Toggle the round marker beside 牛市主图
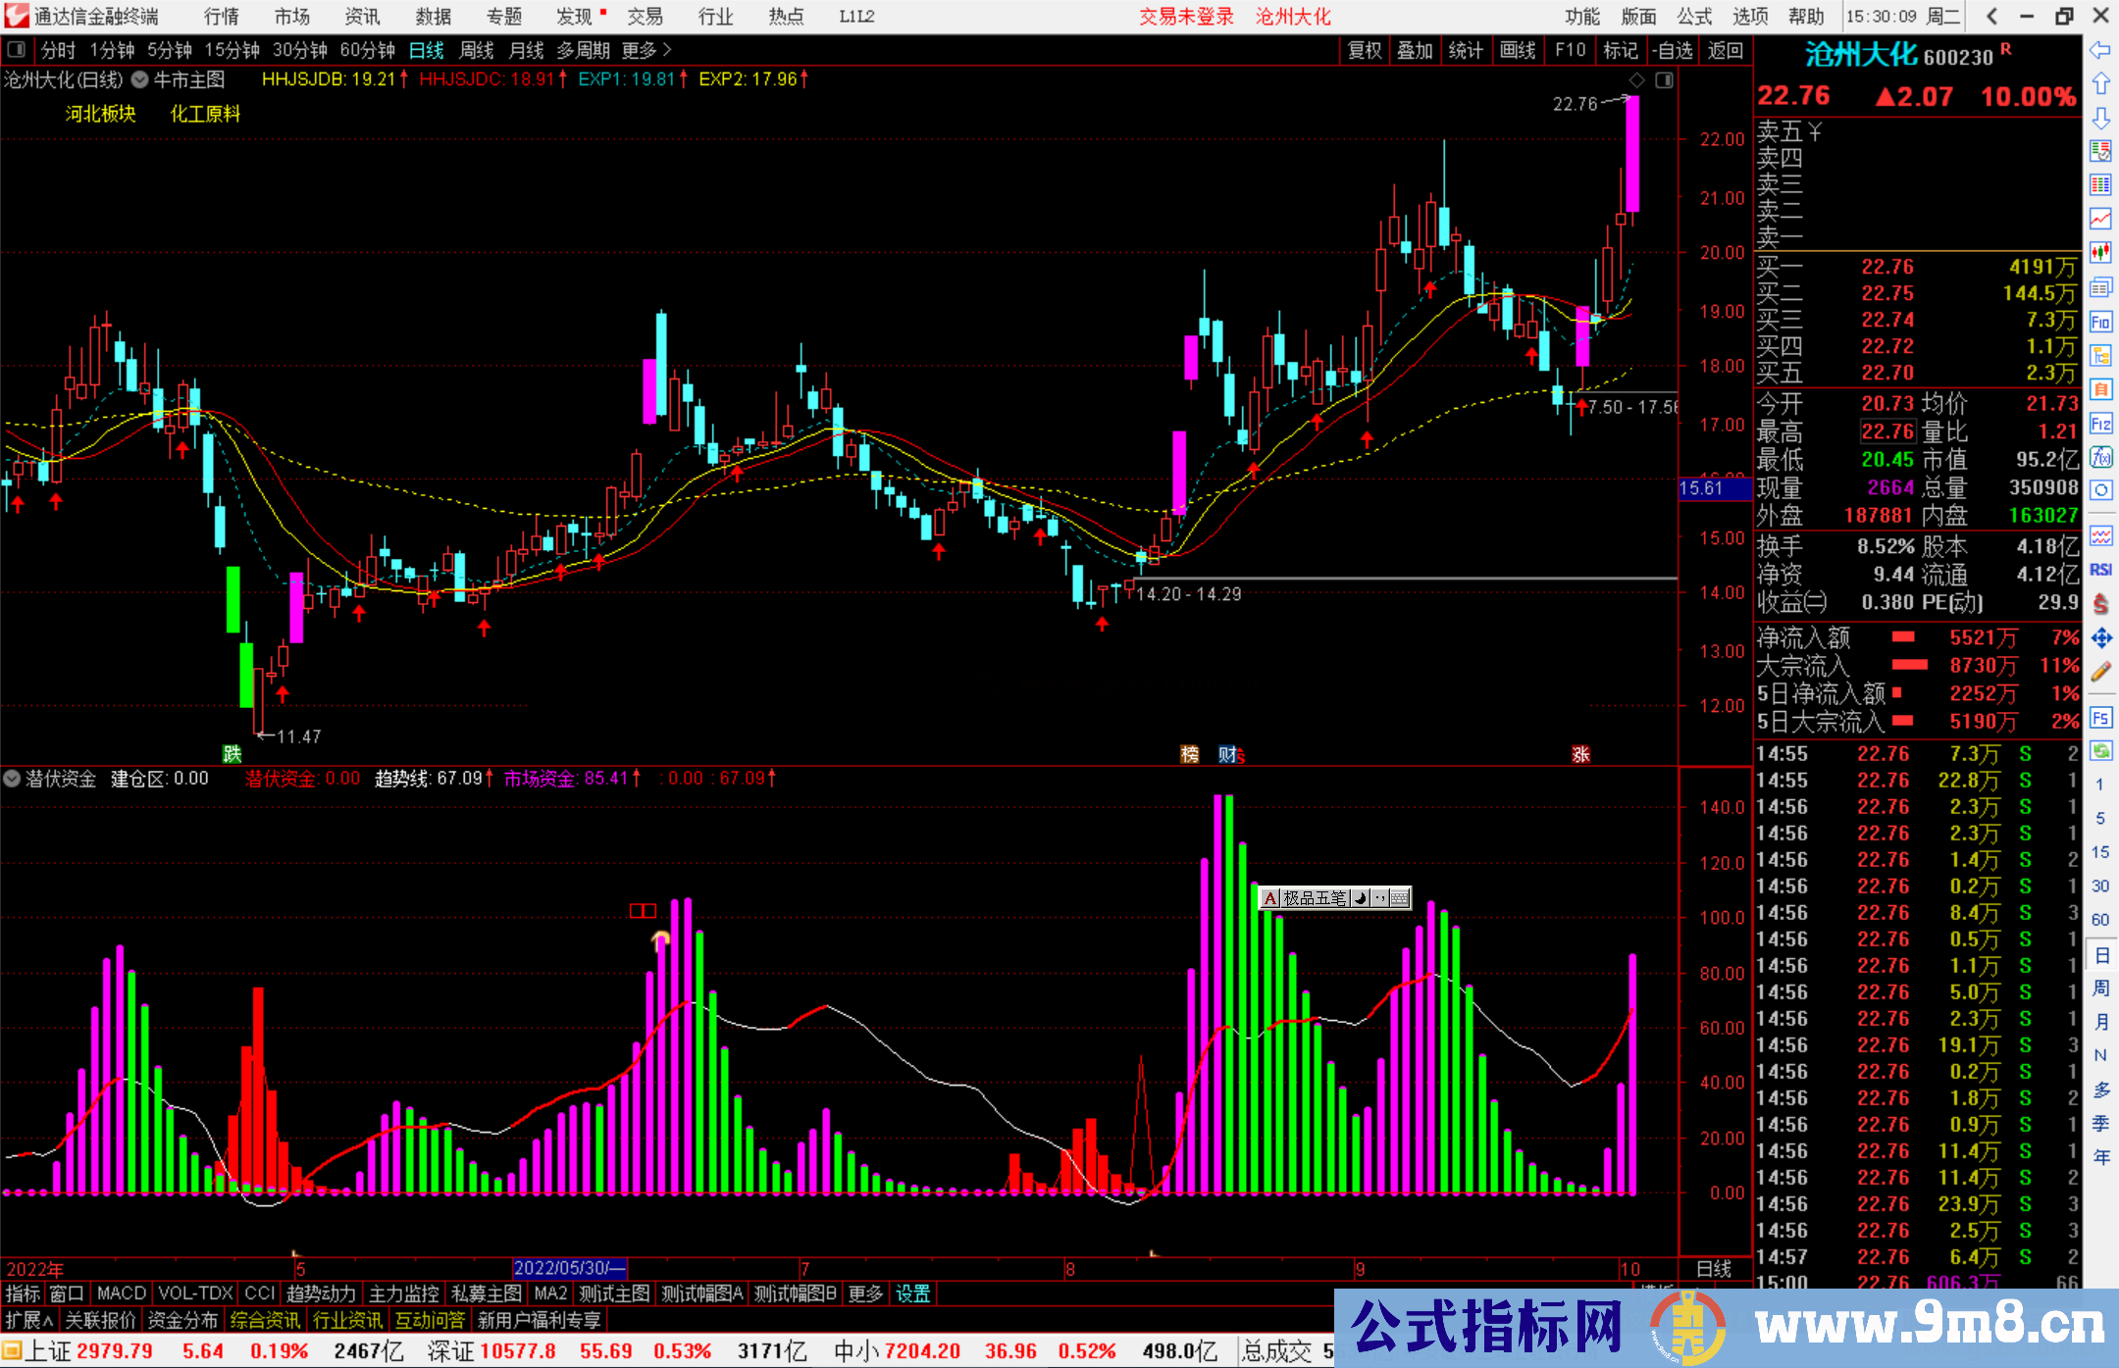Screen dimensions: 2119x1368 tap(140, 80)
